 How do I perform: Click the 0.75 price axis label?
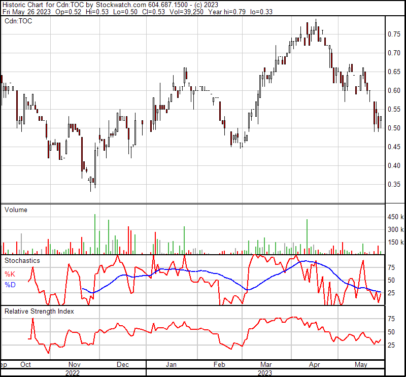pos(394,35)
